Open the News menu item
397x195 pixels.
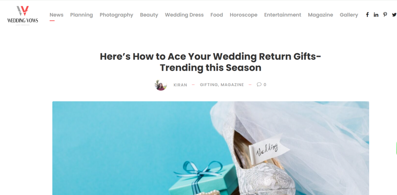pyautogui.click(x=57, y=15)
